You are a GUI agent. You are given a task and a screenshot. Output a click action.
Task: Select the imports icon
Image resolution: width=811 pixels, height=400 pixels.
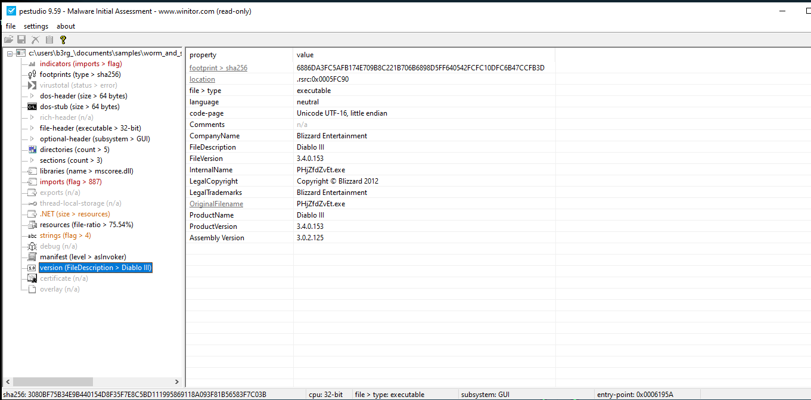tap(32, 182)
